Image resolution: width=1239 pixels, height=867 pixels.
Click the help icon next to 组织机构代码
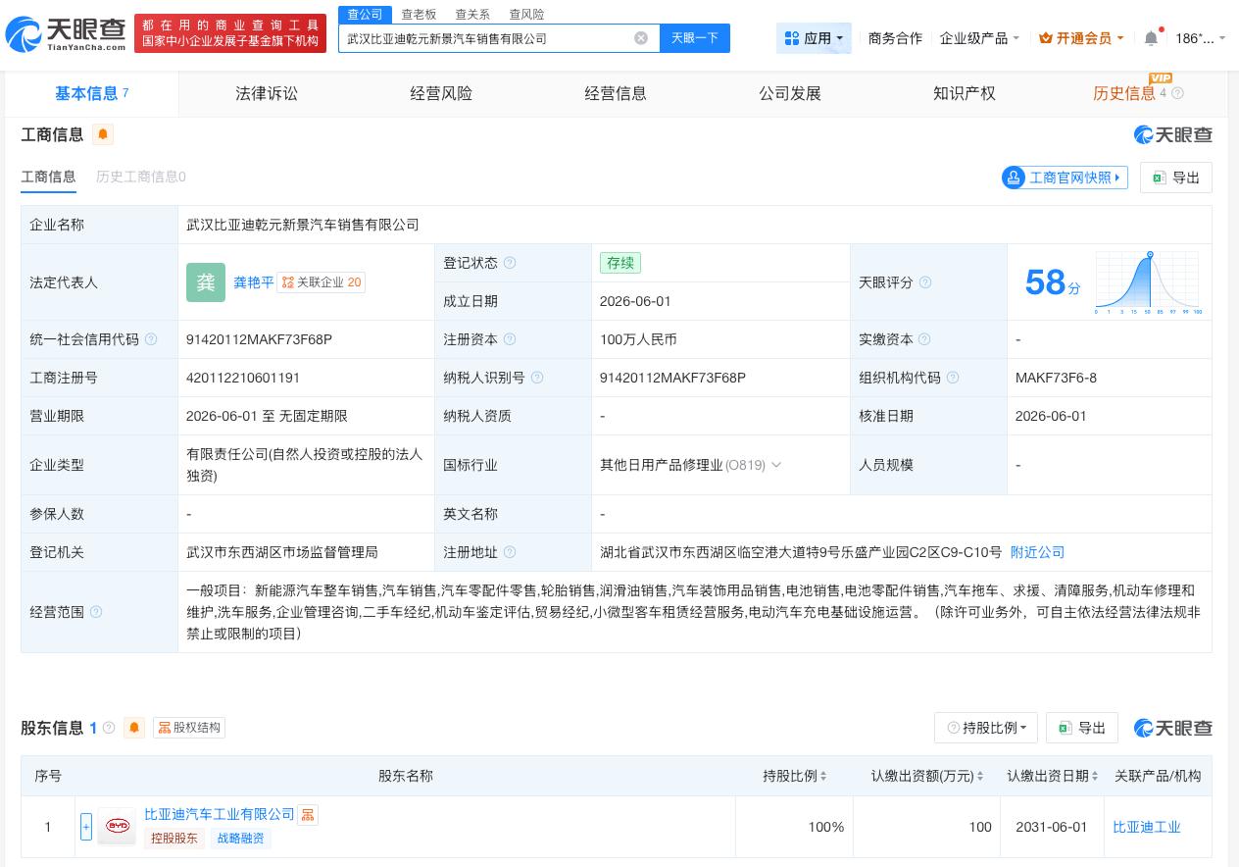(952, 378)
